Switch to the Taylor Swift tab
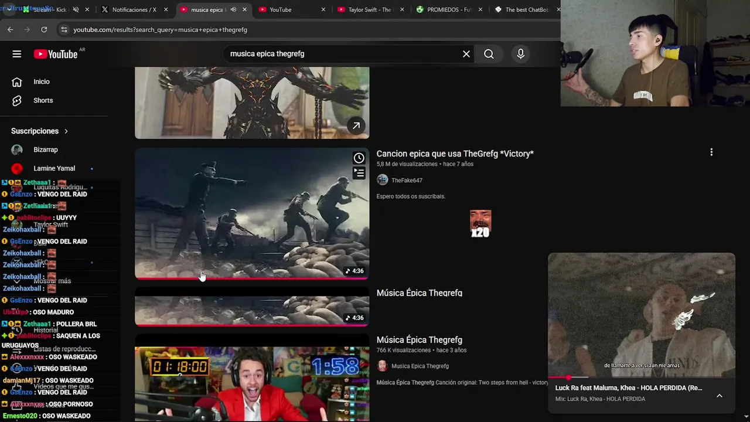The width and height of the screenshot is (750, 422). click(369, 9)
